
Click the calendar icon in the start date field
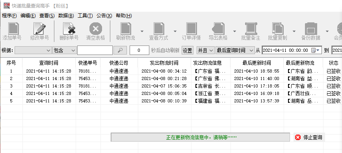[313, 50]
